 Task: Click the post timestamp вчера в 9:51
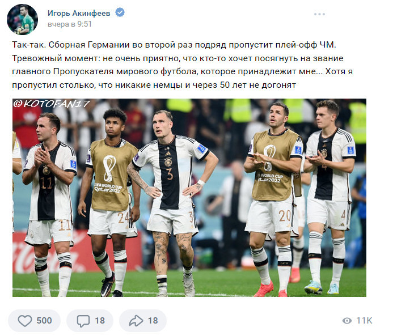point(69,24)
